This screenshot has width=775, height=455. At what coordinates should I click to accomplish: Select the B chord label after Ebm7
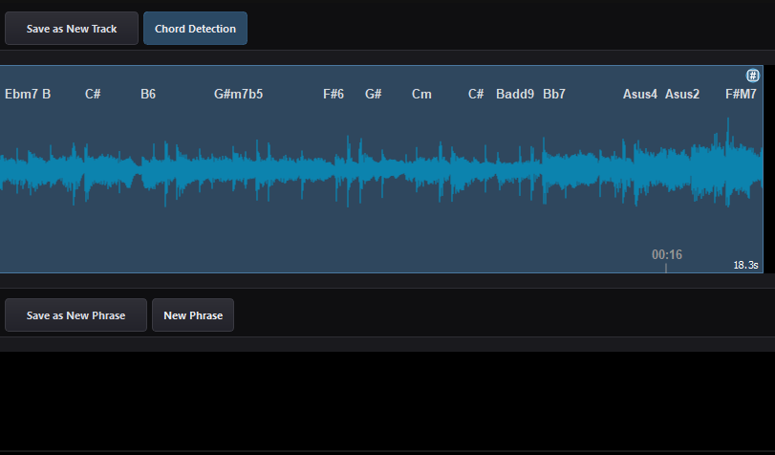point(47,94)
